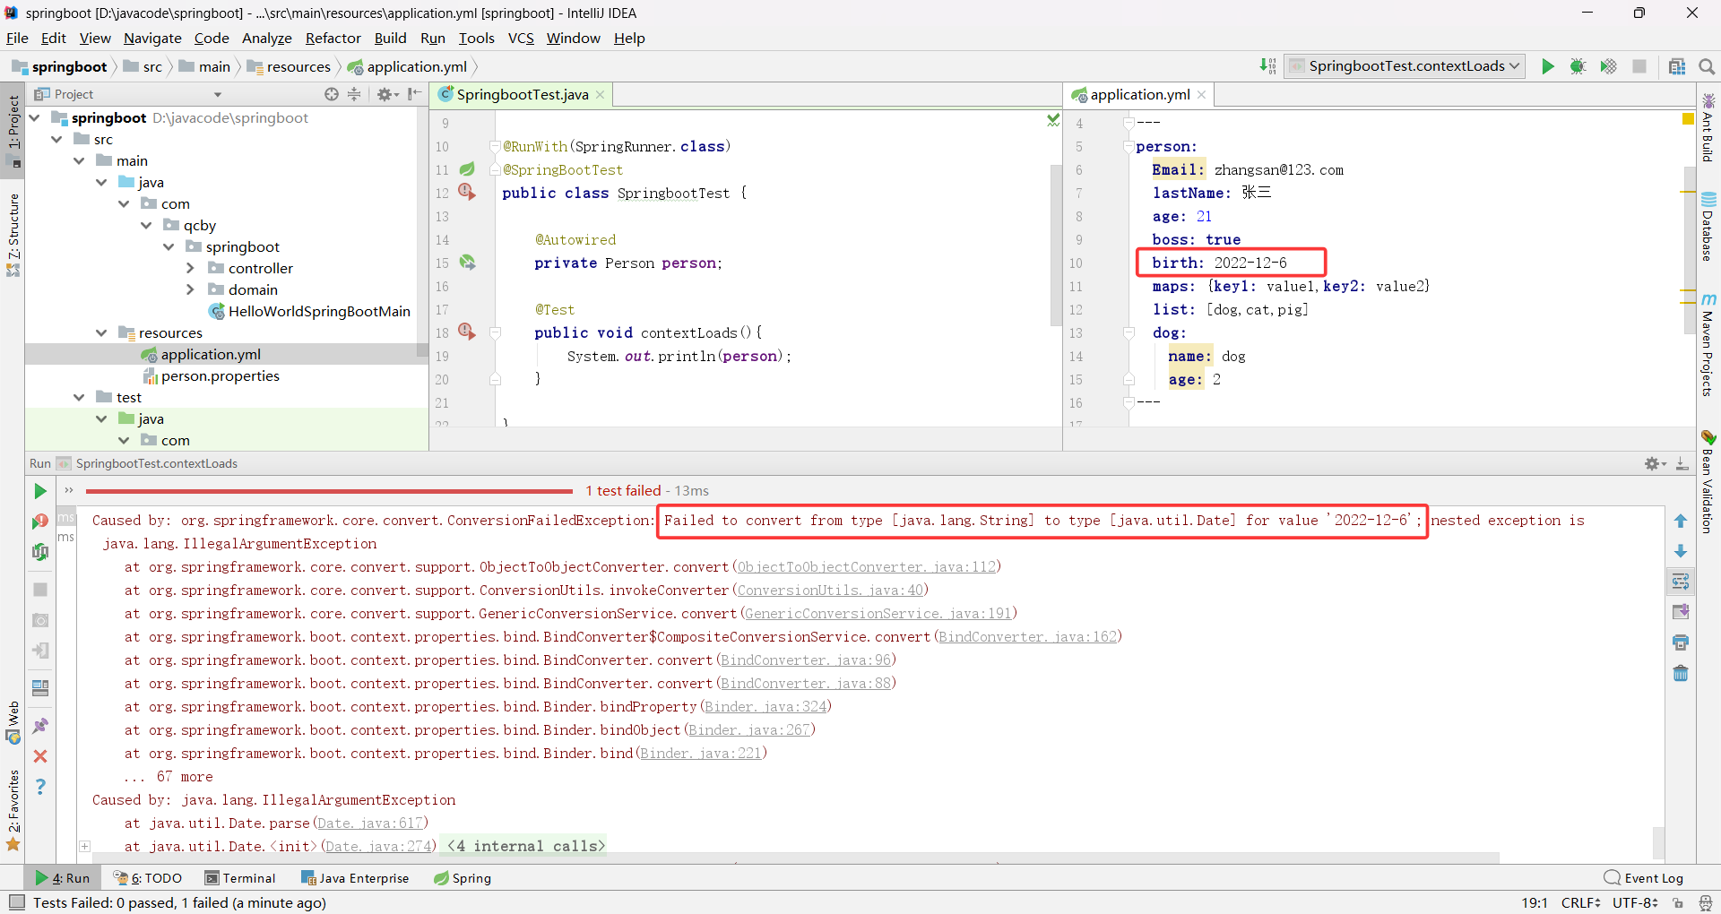The width and height of the screenshot is (1721, 914).
Task: Open Run panel settings gear
Action: (1655, 463)
